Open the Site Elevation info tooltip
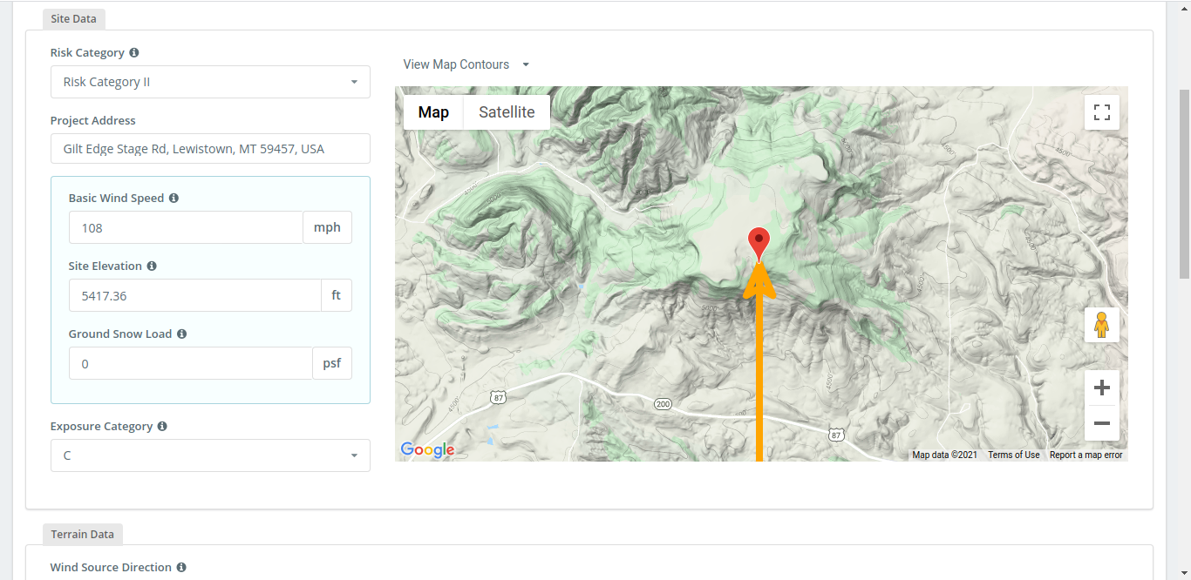 (x=152, y=266)
